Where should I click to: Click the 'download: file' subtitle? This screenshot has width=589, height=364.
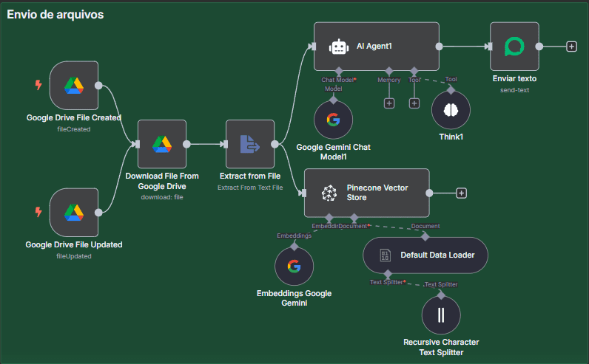pos(162,197)
